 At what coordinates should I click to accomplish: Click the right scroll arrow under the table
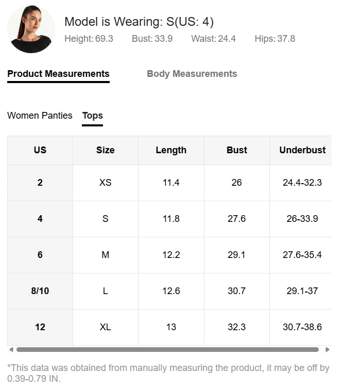[x=327, y=350]
